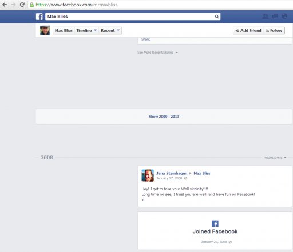This screenshot has height=252, width=293.
Task: Open friend requests icon in header
Action: (266, 17)
